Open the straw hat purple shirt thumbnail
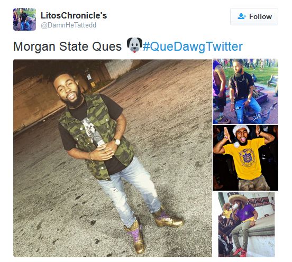The image size is (292, 262). tap(247, 224)
